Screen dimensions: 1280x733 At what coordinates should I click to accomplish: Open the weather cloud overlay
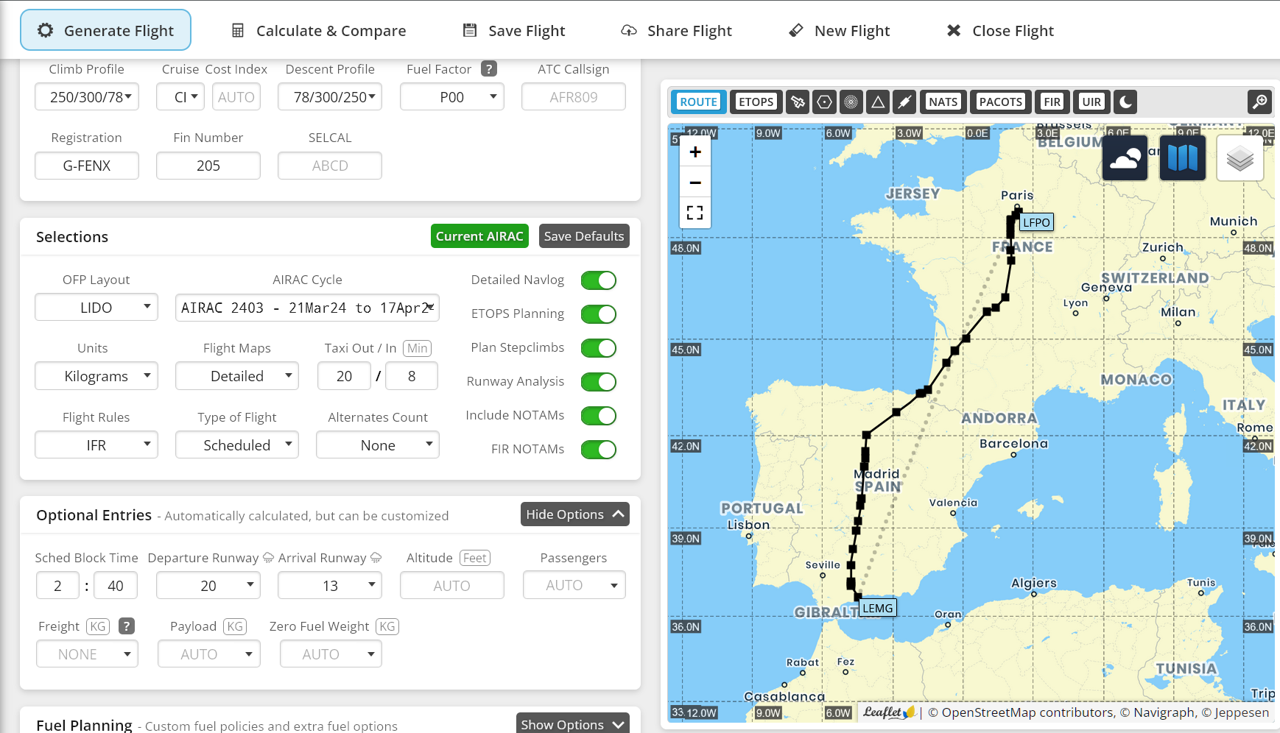(x=1125, y=157)
